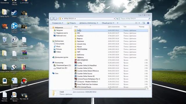Expand the address bar history dropdown
Screen dimensions: 186x104
coord(114,18)
